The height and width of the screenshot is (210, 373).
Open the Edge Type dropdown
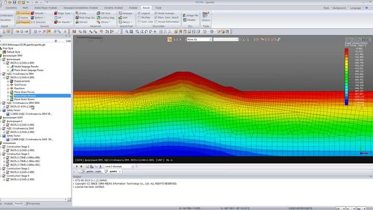(x=63, y=13)
